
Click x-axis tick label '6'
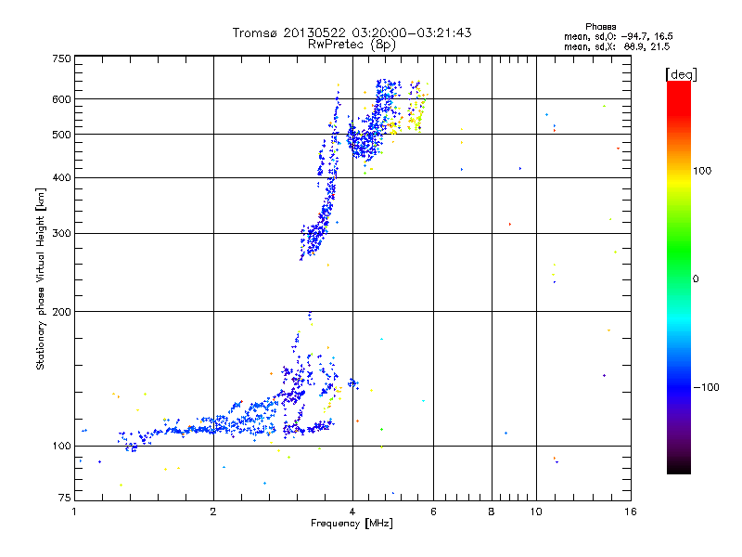click(x=433, y=512)
